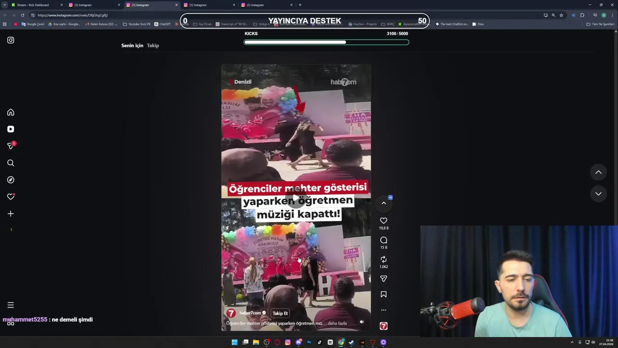This screenshot has height=348, width=618.
Task: Open the haber7com profile link
Action: tap(250, 313)
